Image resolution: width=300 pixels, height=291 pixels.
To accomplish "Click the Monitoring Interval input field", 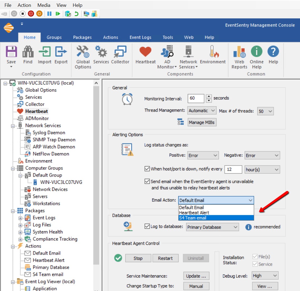I will (x=196, y=98).
